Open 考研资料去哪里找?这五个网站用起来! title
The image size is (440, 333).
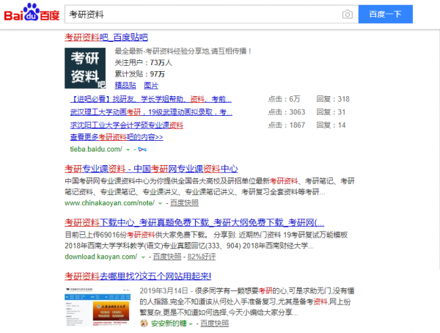click(138, 276)
